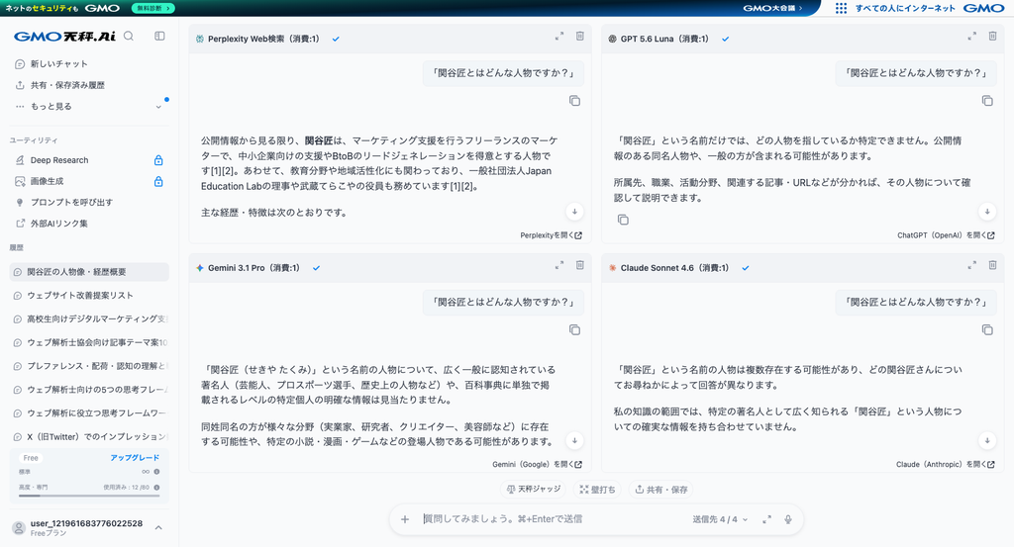
Task: Open history item 関谷匠の人物像・経歴概要
Action: click(89, 272)
